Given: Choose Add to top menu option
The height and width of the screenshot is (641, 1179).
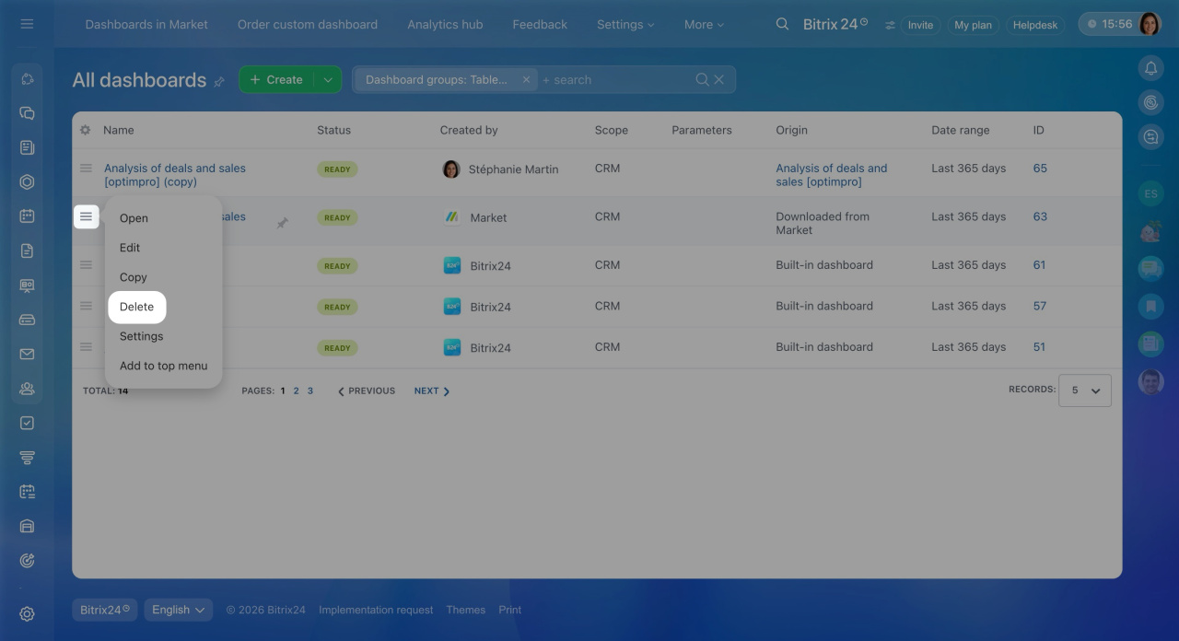Looking at the screenshot, I should (163, 366).
